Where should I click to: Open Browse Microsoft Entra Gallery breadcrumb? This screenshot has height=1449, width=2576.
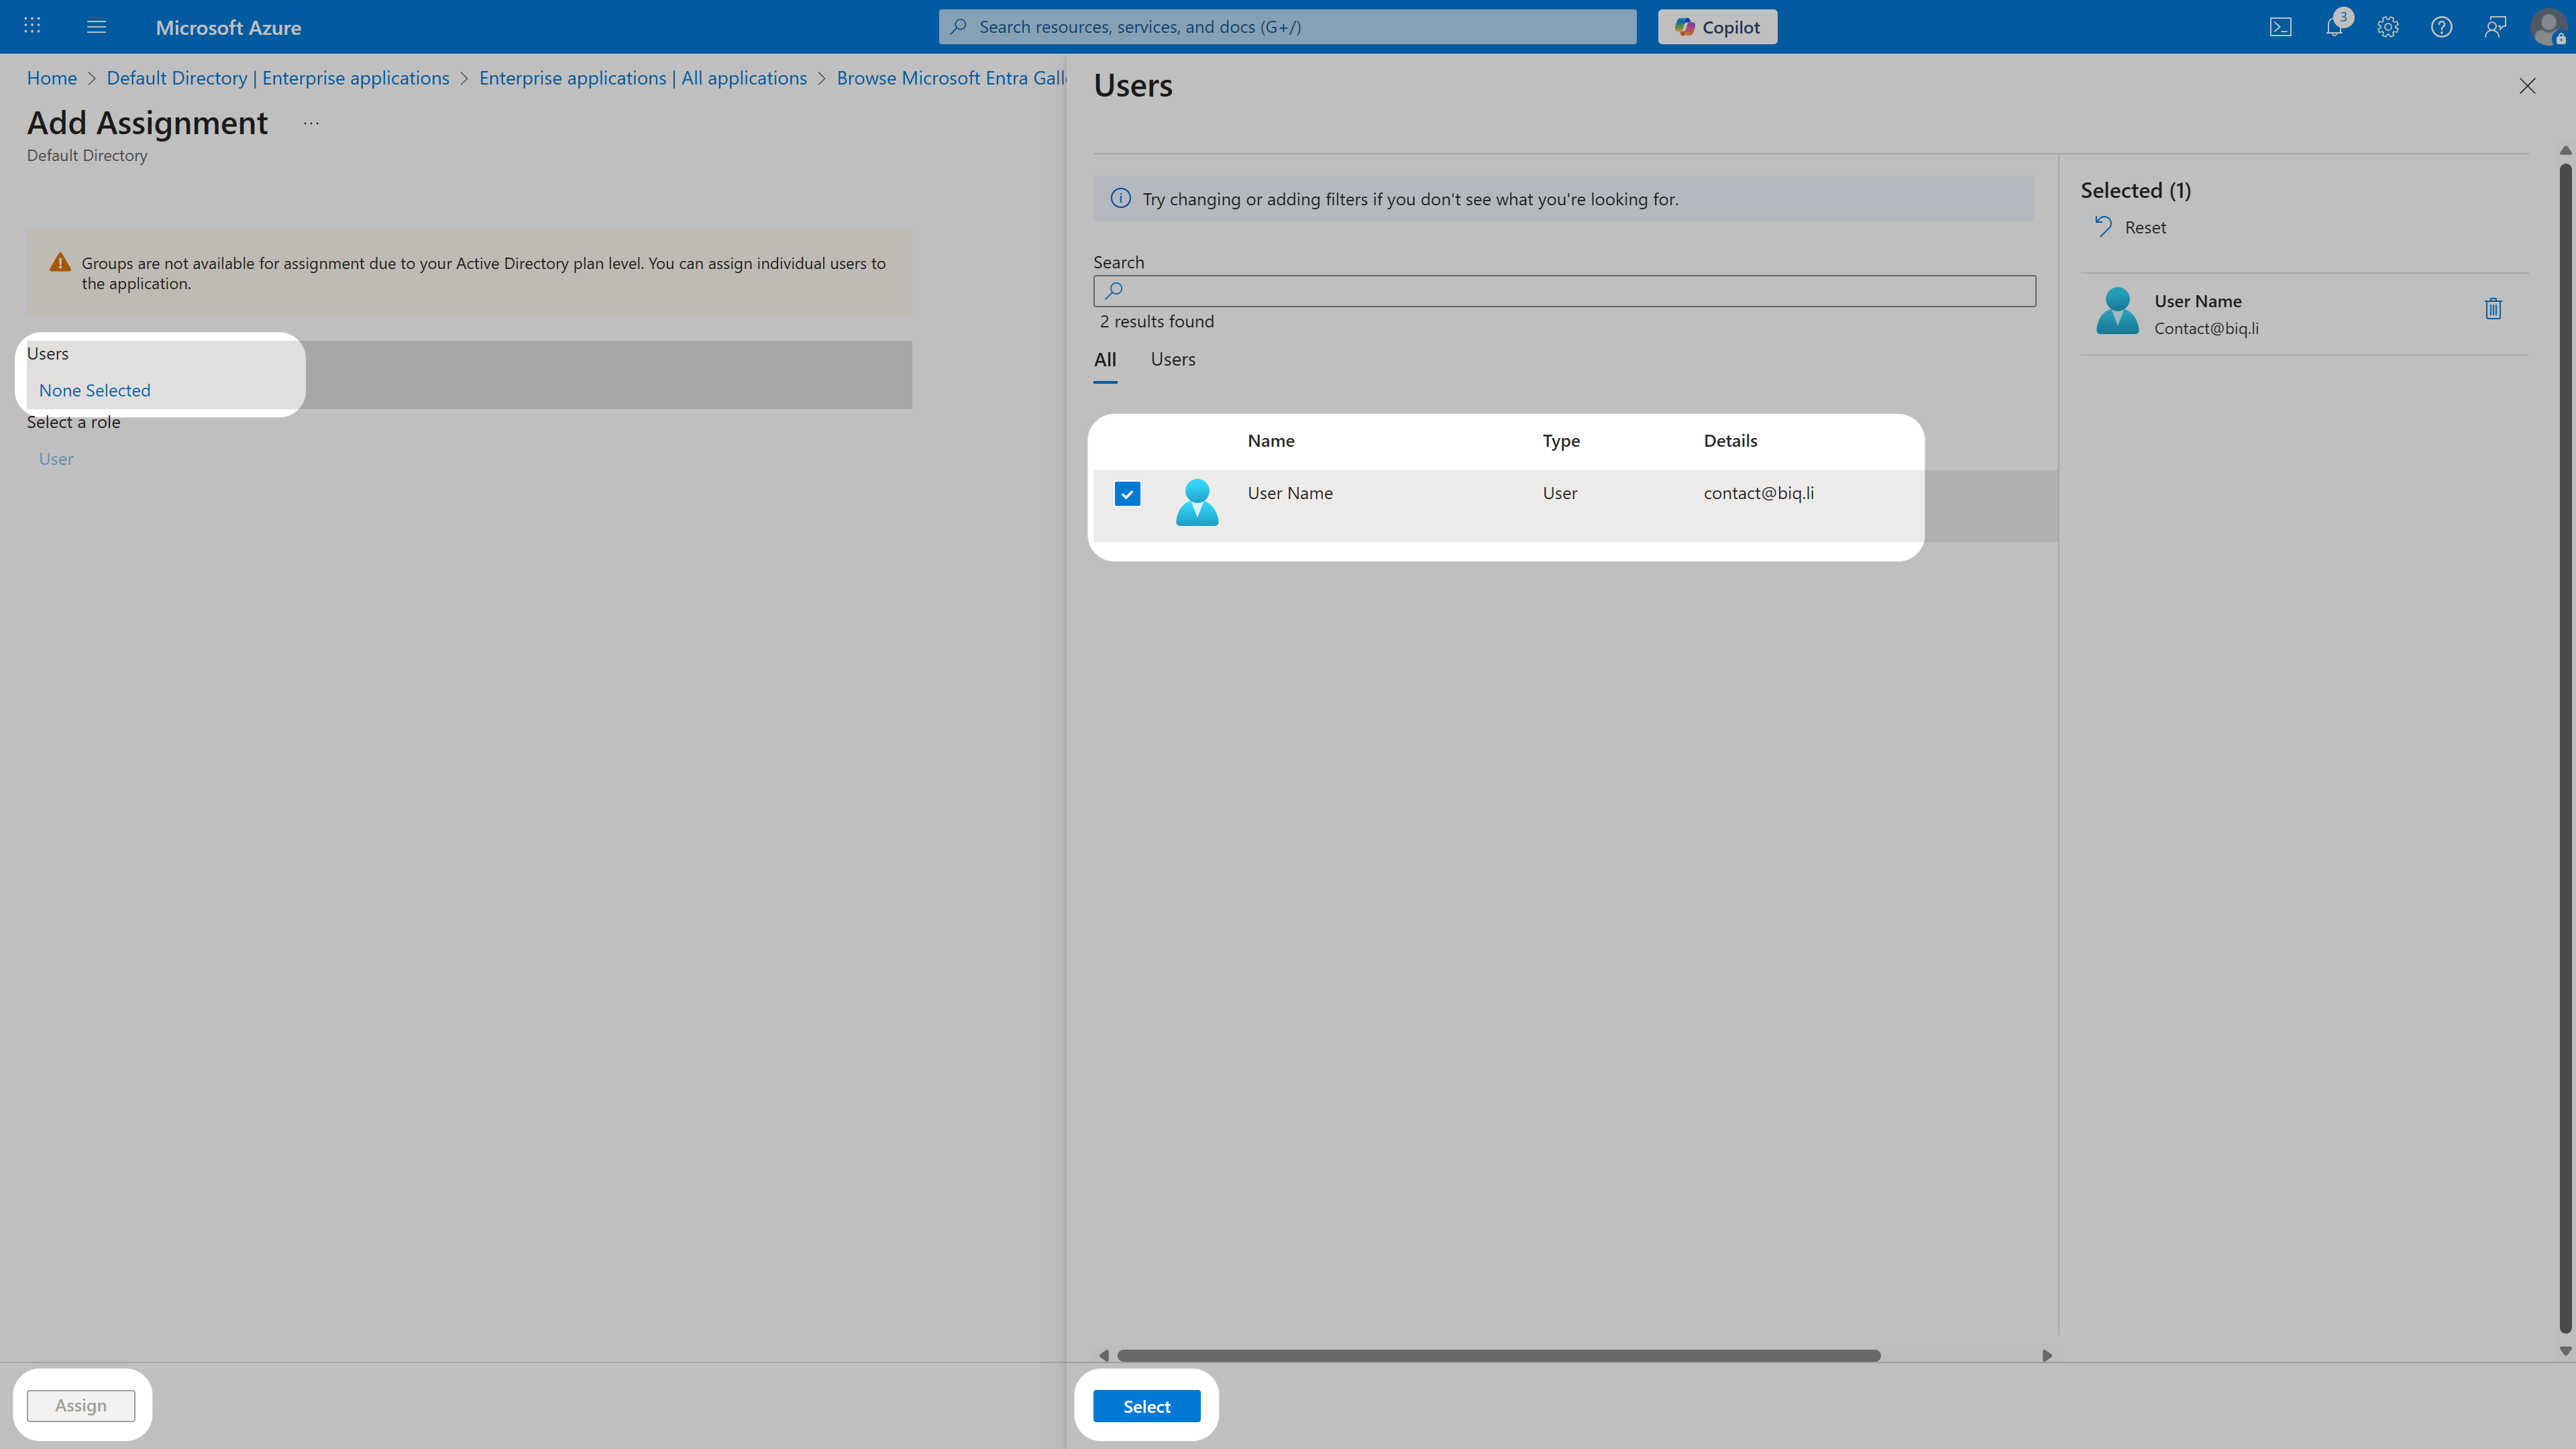click(x=951, y=78)
